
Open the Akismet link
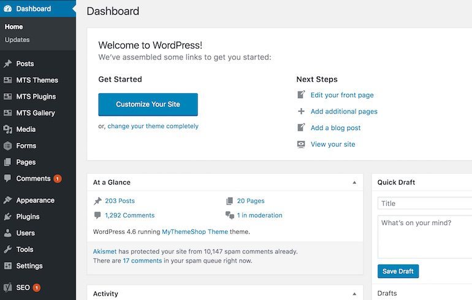tap(104, 252)
